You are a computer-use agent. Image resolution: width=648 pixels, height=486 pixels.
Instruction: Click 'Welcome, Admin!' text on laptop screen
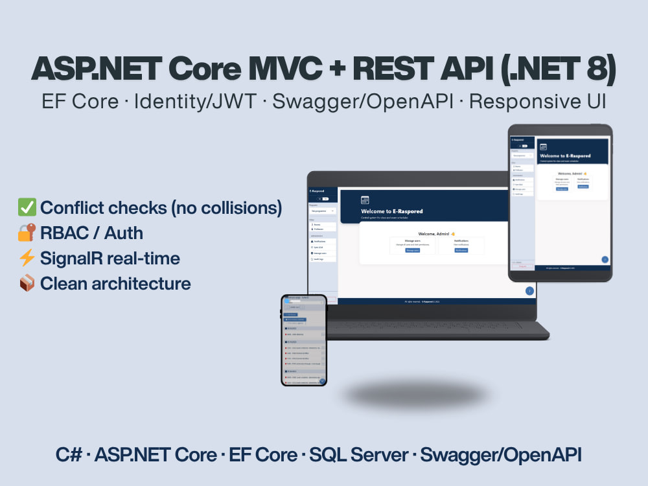[x=434, y=234]
